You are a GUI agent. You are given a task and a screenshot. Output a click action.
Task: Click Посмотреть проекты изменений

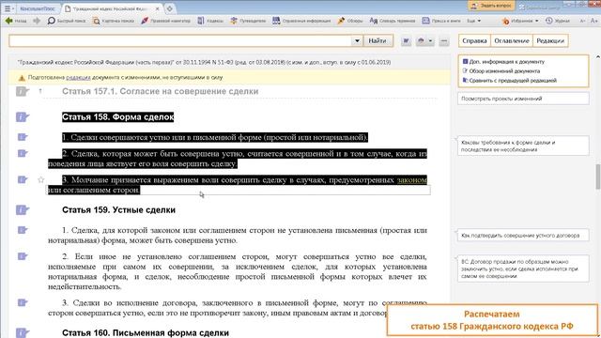point(523,99)
